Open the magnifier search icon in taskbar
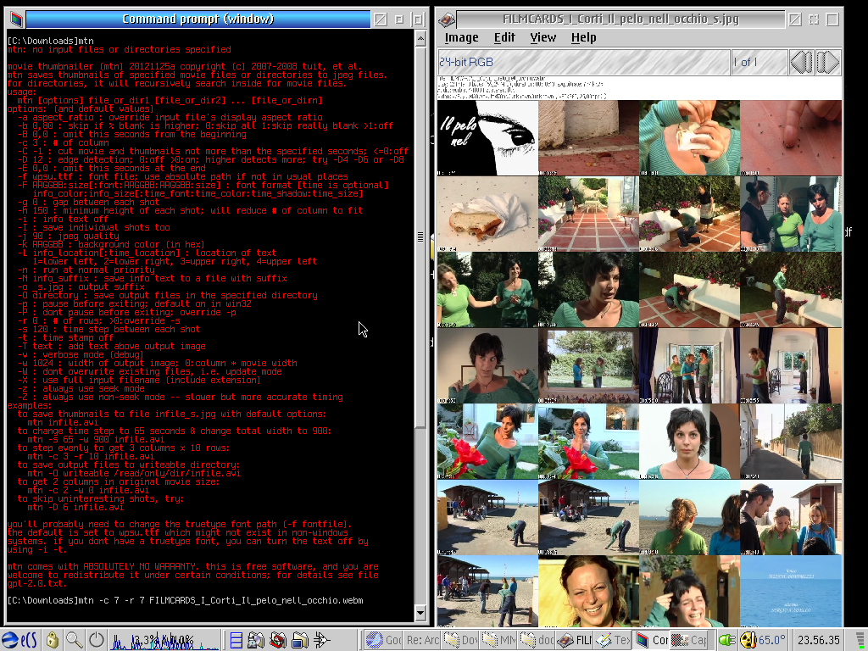 [x=75, y=640]
